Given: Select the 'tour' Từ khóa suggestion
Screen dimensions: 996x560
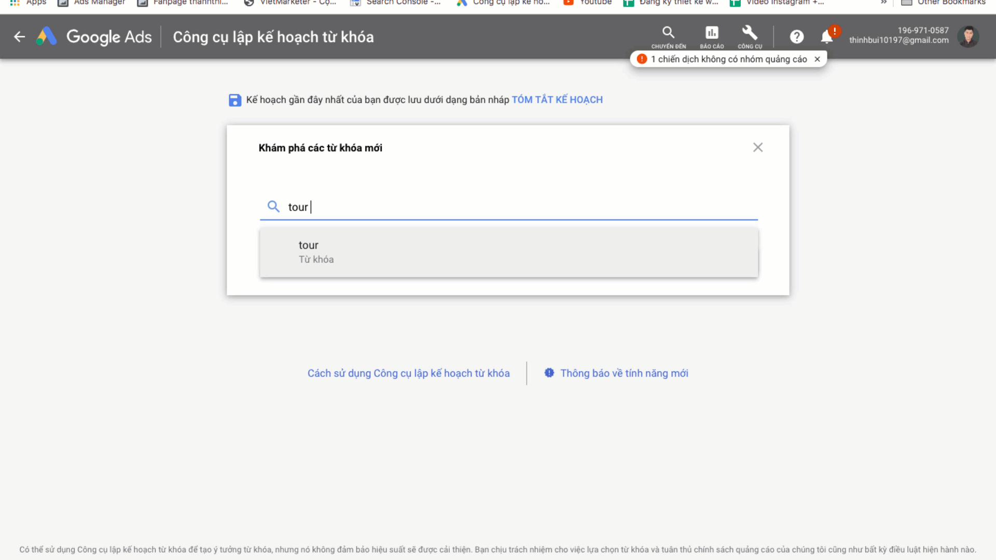Looking at the screenshot, I should tap(508, 252).
